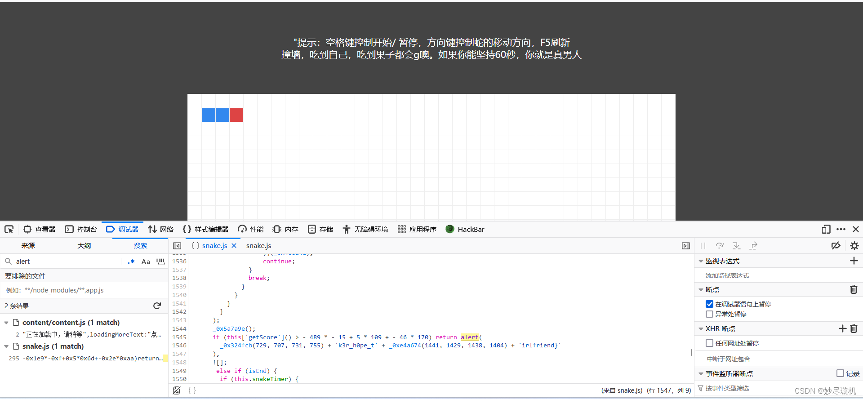Close the pretty-printed snake.js tab

[234, 246]
